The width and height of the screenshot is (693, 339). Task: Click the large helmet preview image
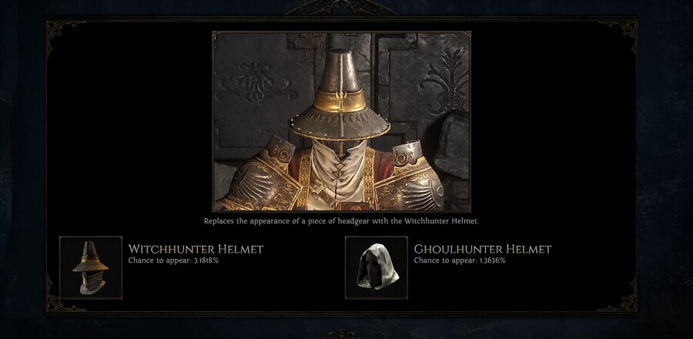(x=341, y=121)
